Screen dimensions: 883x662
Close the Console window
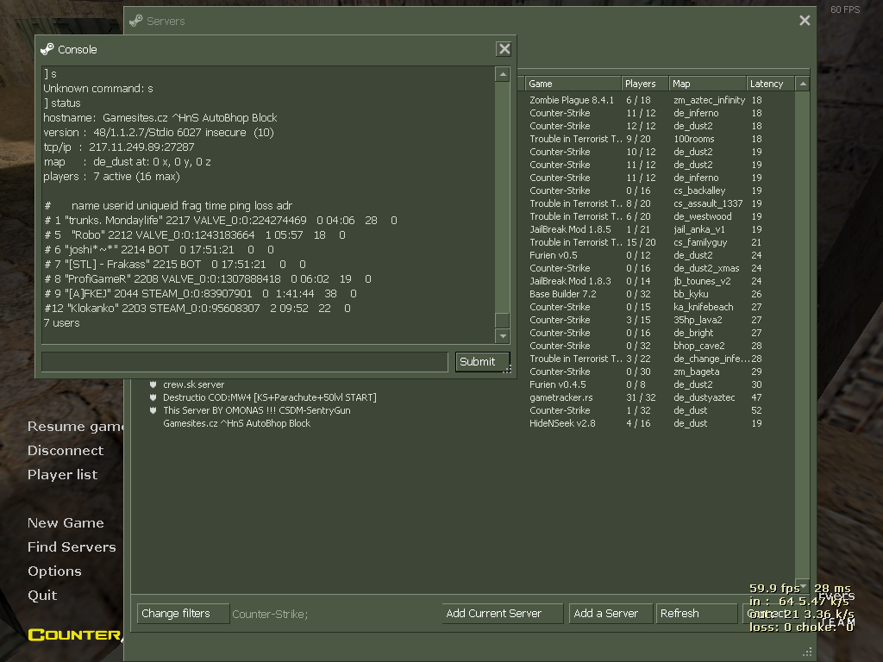(x=504, y=49)
